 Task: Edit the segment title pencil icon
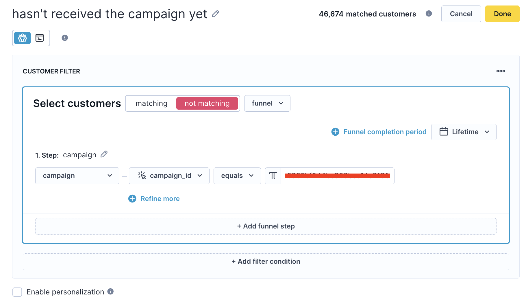coord(215,14)
